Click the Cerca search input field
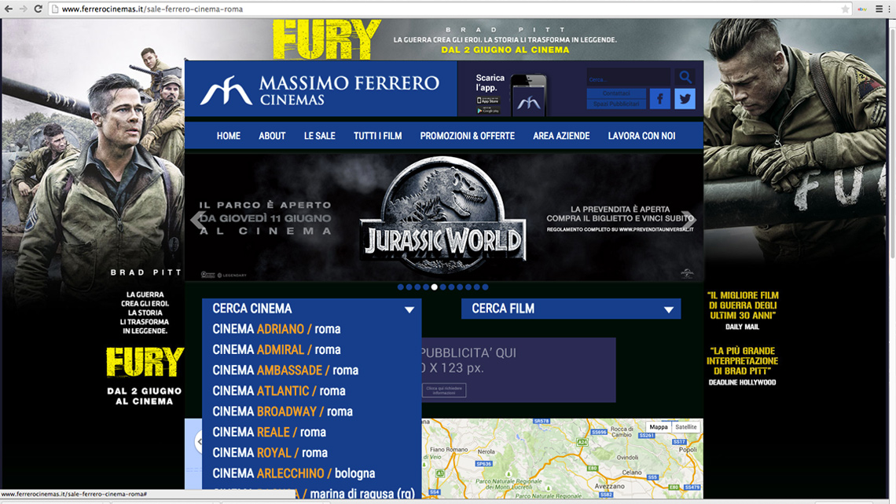The width and height of the screenshot is (896, 504). (x=629, y=79)
